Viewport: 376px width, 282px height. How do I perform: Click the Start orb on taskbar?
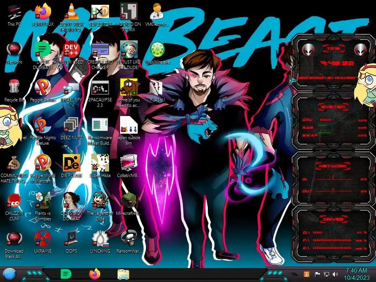tap(9, 274)
